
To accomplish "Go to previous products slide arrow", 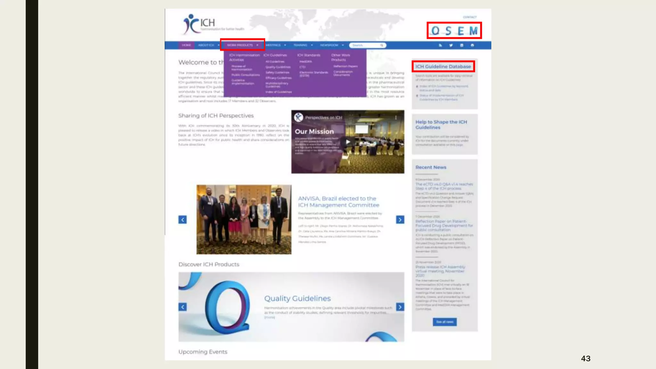I will pos(183,307).
